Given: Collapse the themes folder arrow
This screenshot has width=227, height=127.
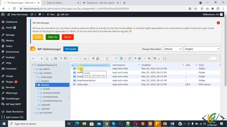Looking at the screenshot, I should pyautogui.click(x=37, y=85).
